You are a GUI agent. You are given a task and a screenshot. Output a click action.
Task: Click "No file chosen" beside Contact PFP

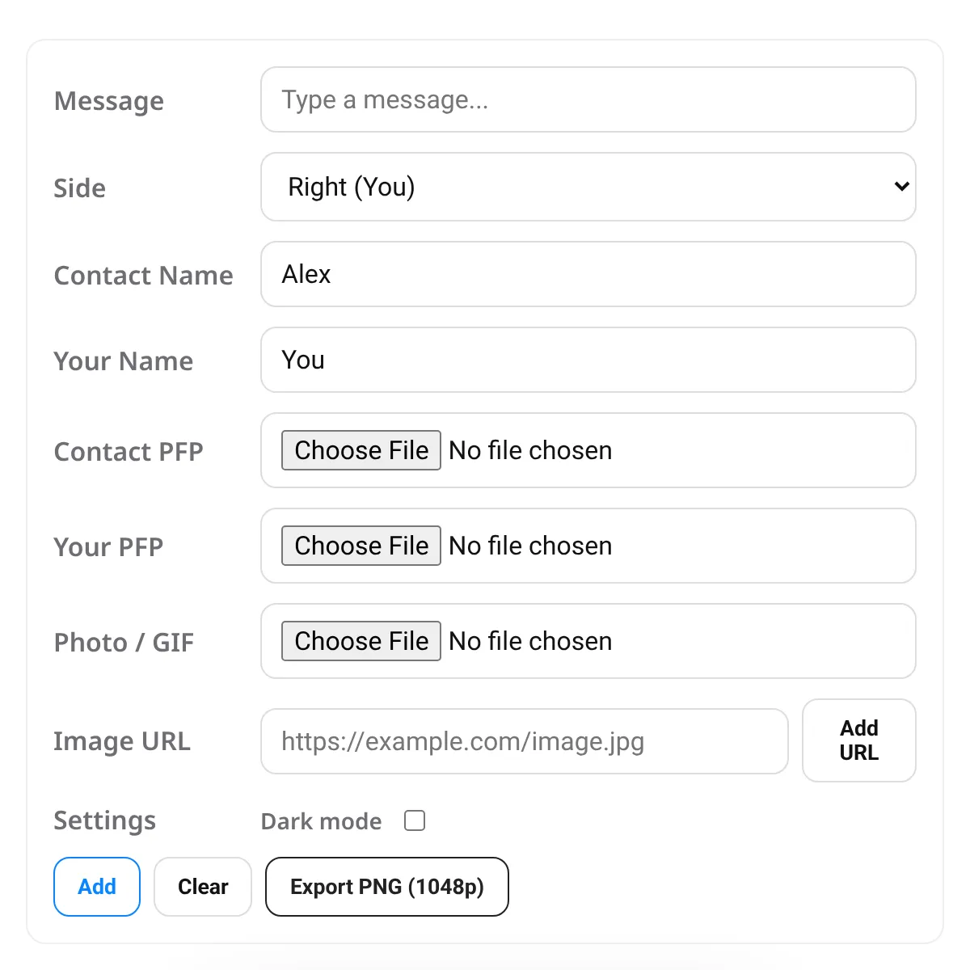(x=530, y=450)
